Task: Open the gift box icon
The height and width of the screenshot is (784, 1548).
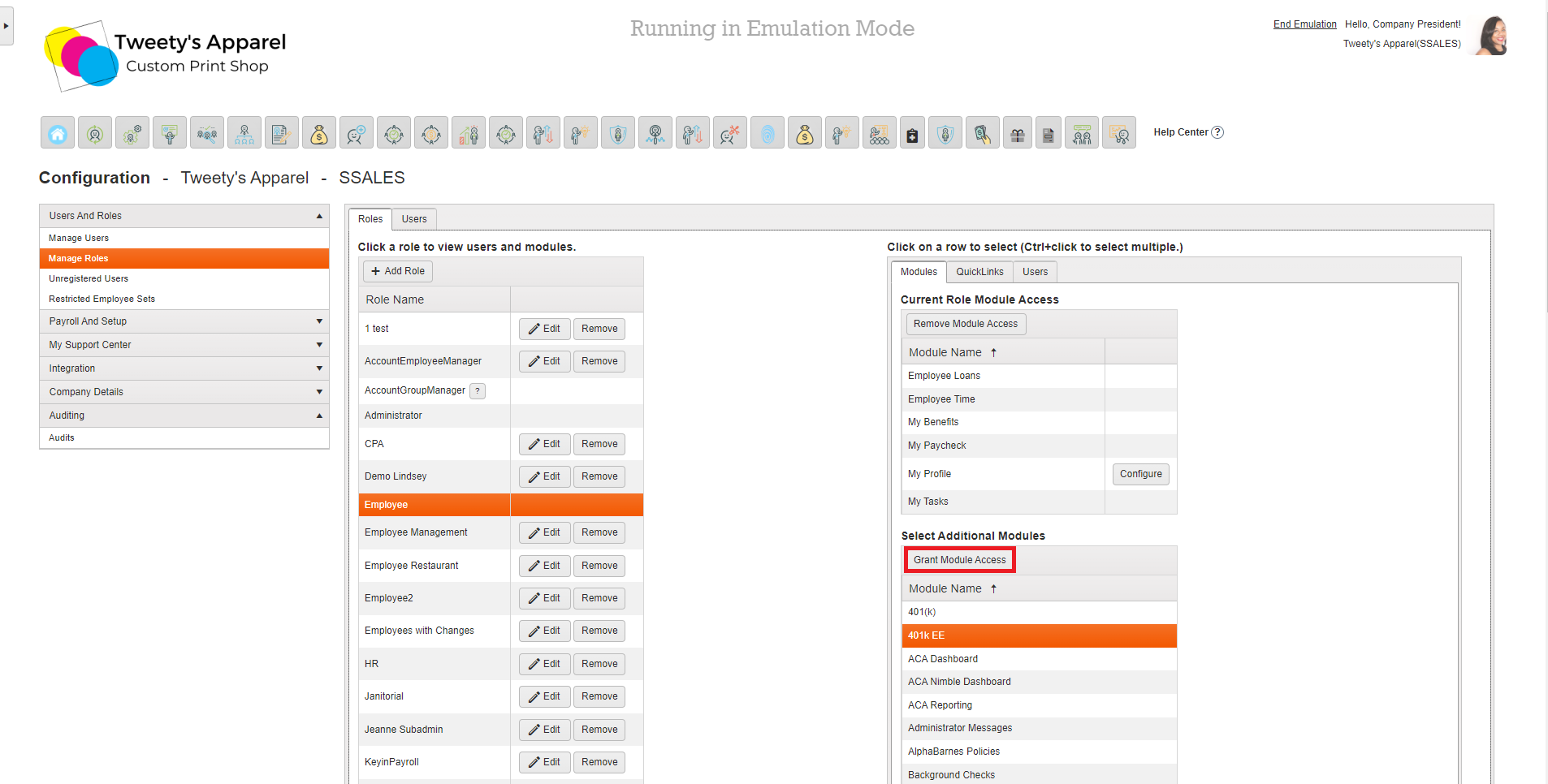Action: click(x=1018, y=133)
